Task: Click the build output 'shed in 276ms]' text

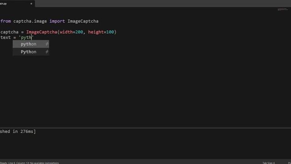Action: [18, 132]
